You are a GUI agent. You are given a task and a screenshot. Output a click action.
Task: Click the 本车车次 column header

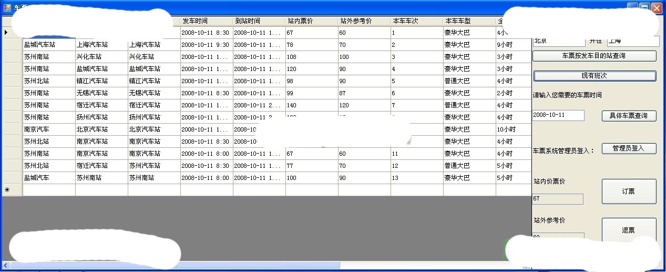tap(417, 21)
